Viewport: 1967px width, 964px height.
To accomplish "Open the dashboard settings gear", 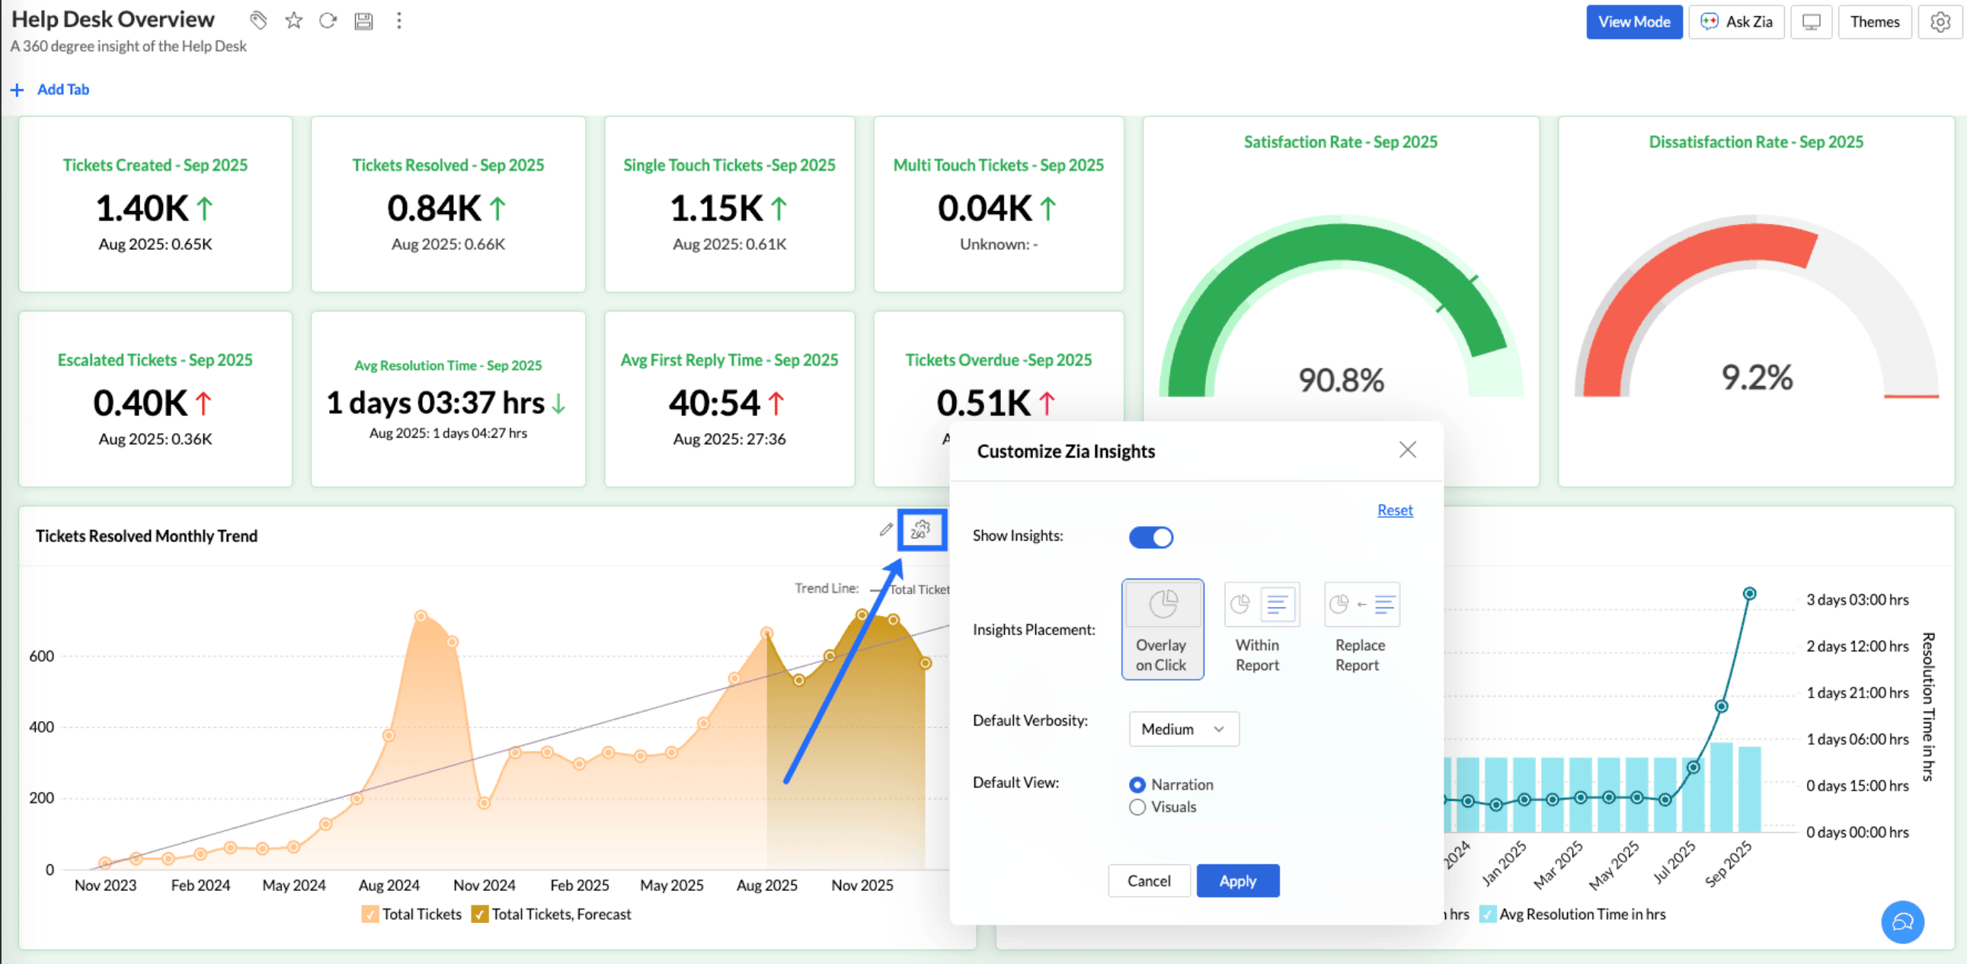I will click(x=1940, y=22).
